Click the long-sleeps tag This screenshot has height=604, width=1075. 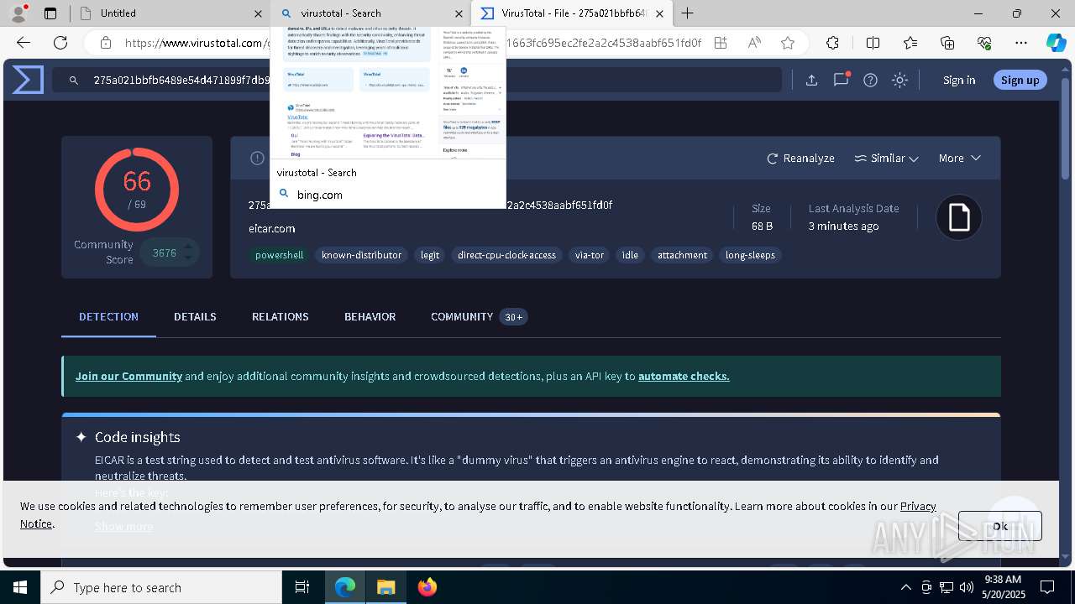(x=750, y=255)
